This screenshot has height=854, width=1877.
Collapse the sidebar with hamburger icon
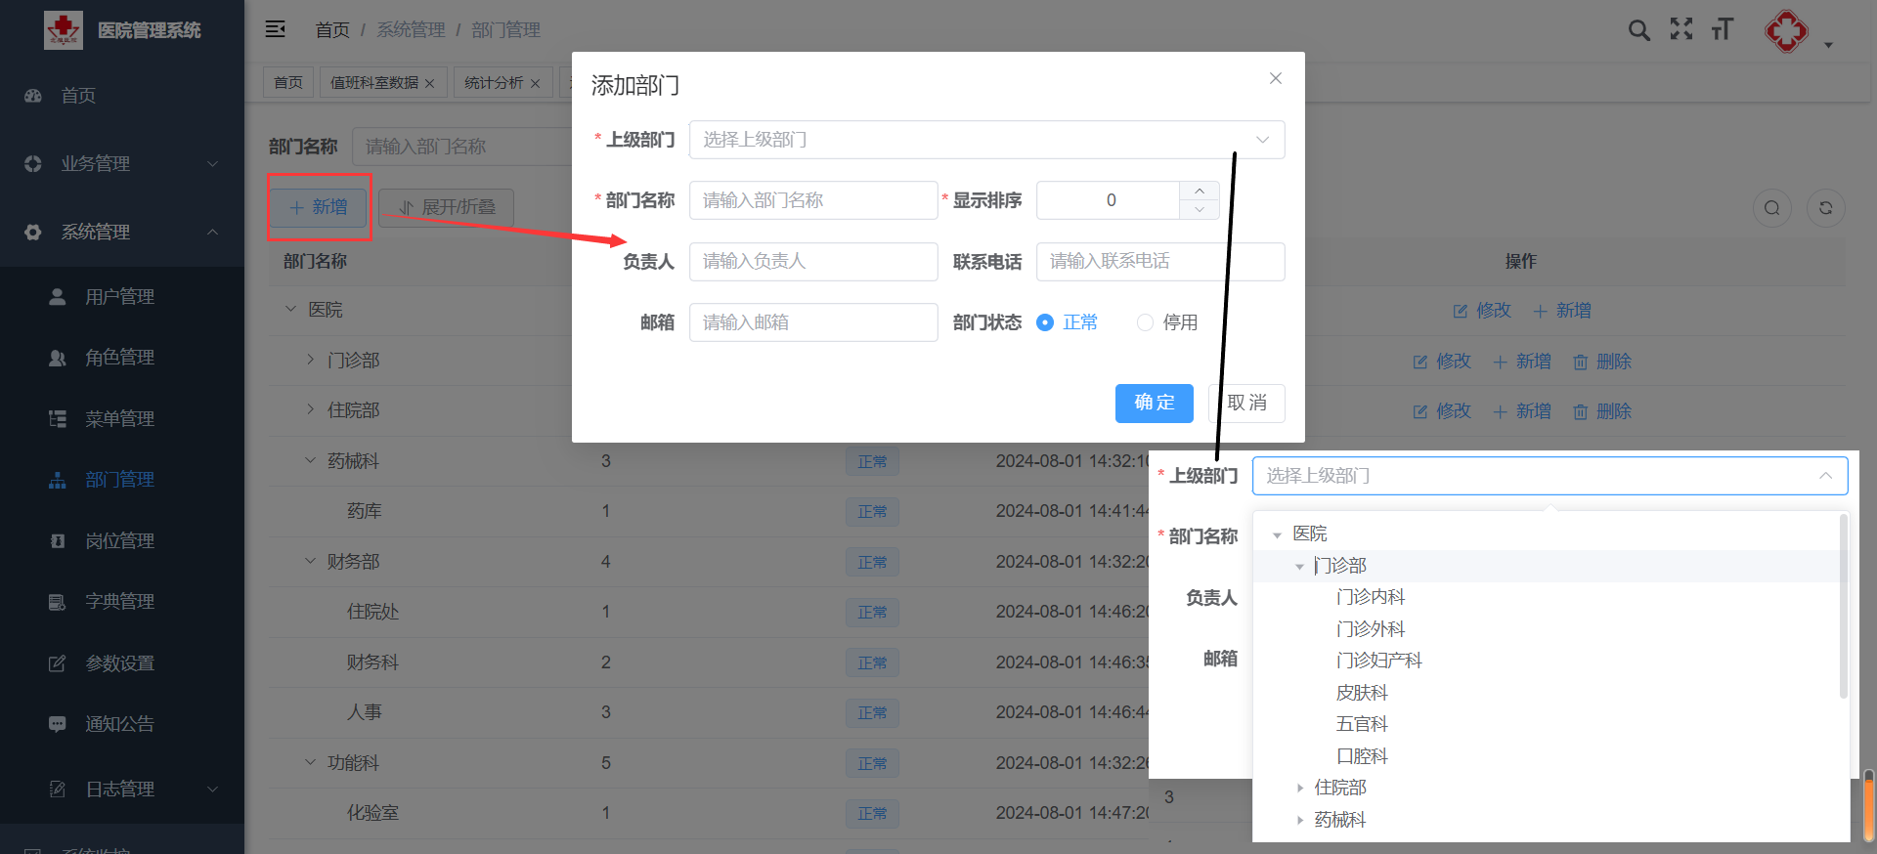[276, 29]
